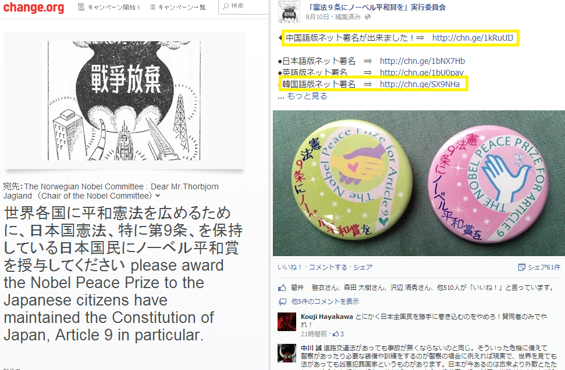The width and height of the screenshot is (565, 370).
Task: Open キャンペーン開始！ menu item
Action: click(x=114, y=7)
